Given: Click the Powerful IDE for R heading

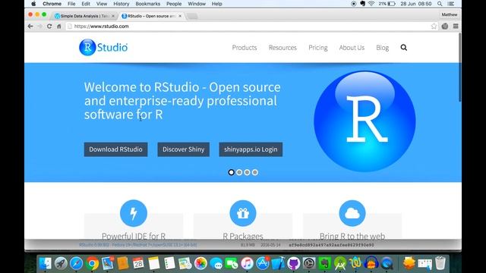Looking at the screenshot, I should pyautogui.click(x=134, y=236).
